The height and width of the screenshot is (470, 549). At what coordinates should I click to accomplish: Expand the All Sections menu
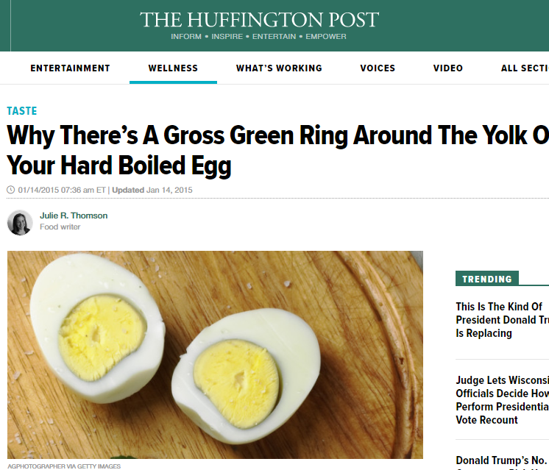pyautogui.click(x=524, y=68)
